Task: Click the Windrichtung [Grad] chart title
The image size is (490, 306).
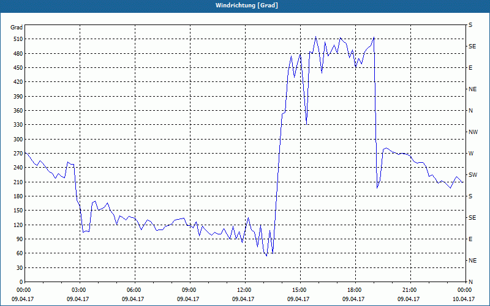Action: point(247,6)
